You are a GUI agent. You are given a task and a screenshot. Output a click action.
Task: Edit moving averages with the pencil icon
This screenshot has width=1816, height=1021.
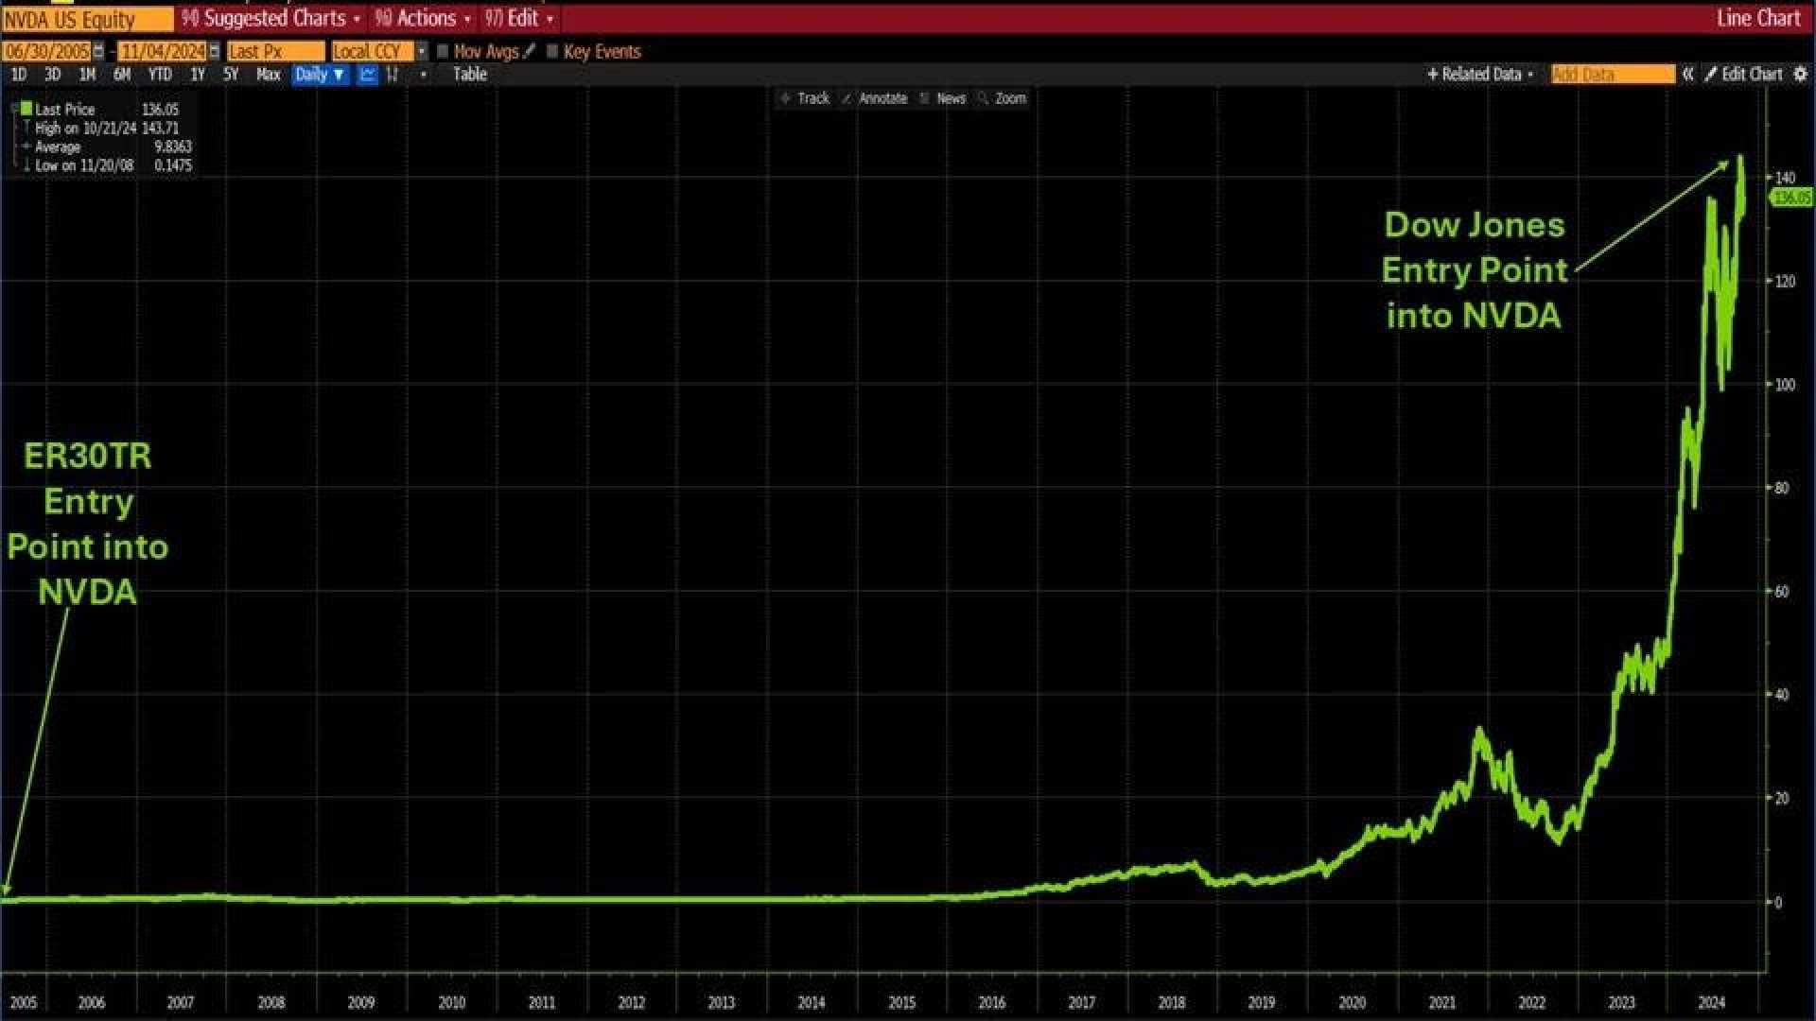click(530, 51)
